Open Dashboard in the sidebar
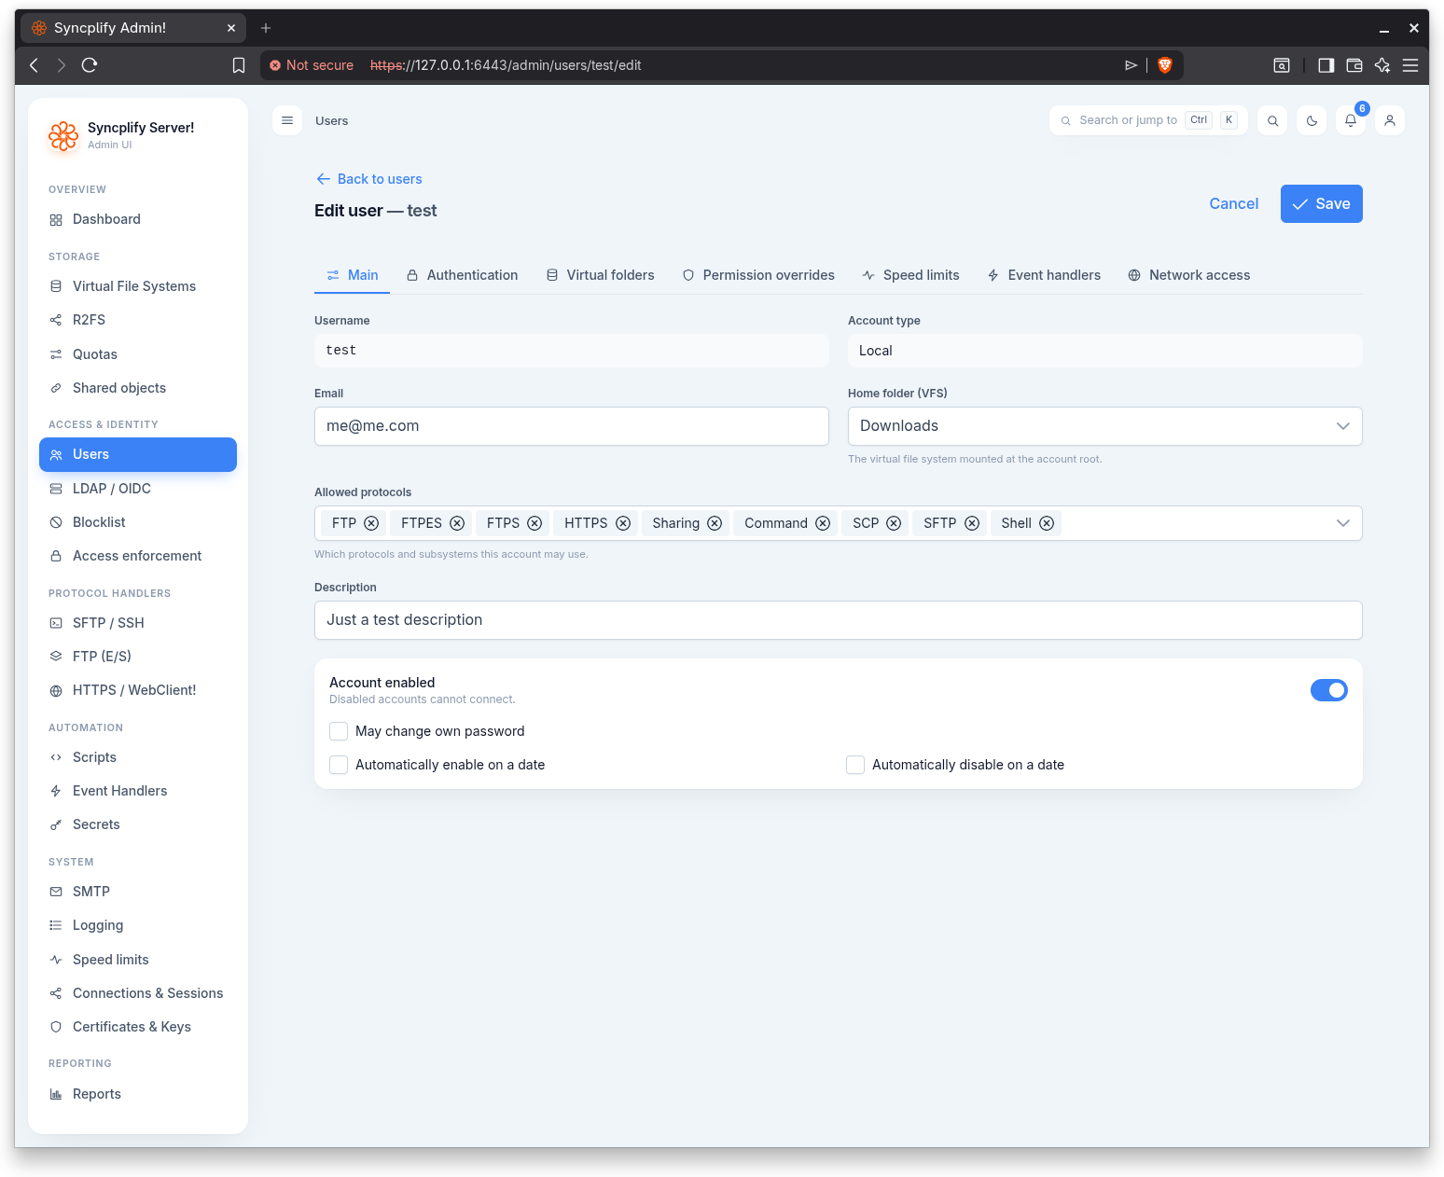 point(138,219)
